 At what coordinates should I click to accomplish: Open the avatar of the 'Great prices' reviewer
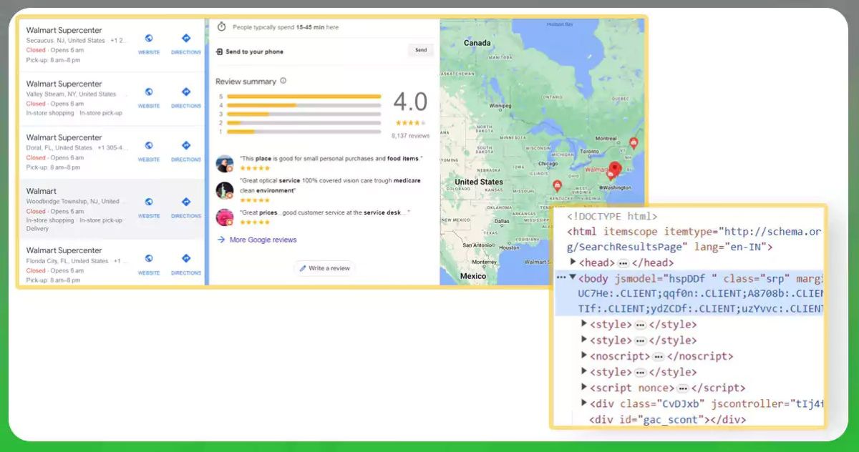pyautogui.click(x=225, y=217)
